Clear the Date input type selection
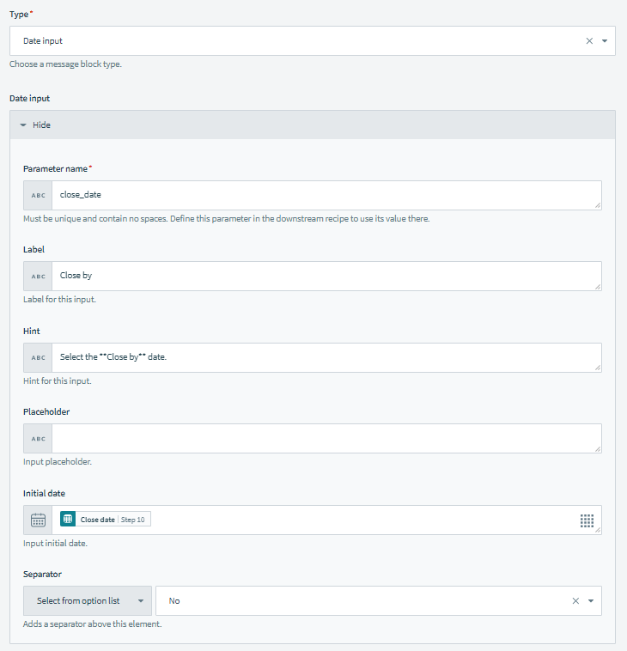Screen dimensions: 627x651 [x=589, y=41]
